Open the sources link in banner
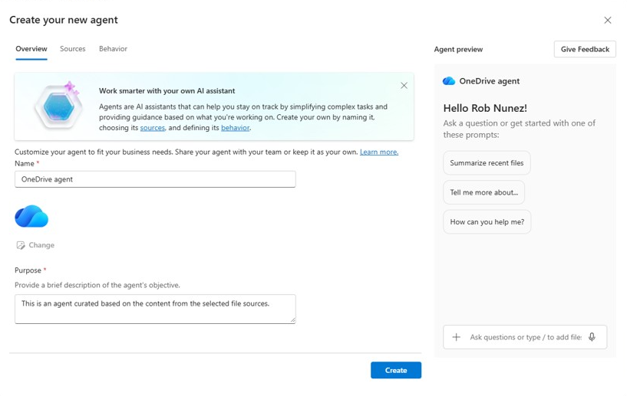The height and width of the screenshot is (396, 627). (153, 128)
